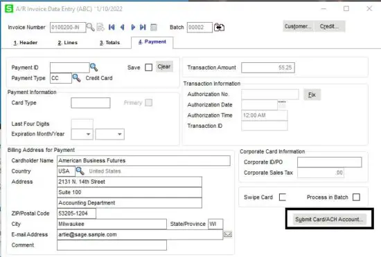This screenshot has width=381, height=257.
Task: Minimize the A/R Invoice Data Entry window
Action: tap(324, 9)
